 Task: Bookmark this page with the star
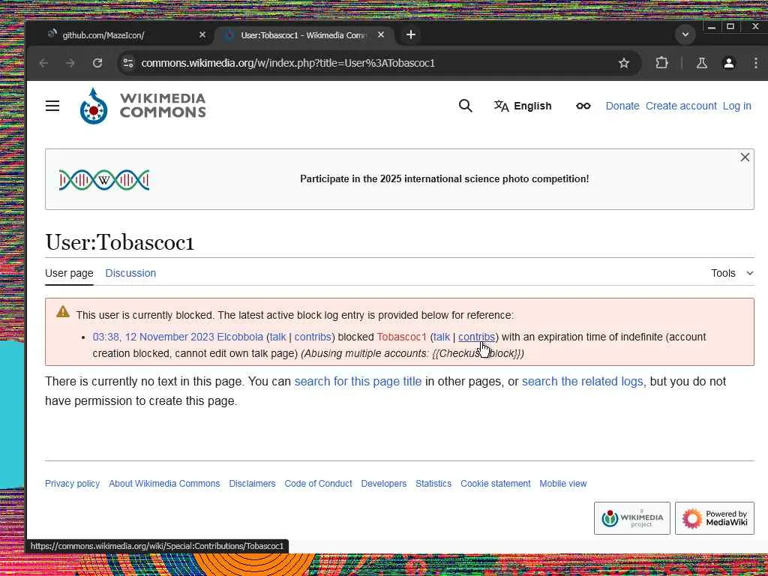pyautogui.click(x=623, y=63)
